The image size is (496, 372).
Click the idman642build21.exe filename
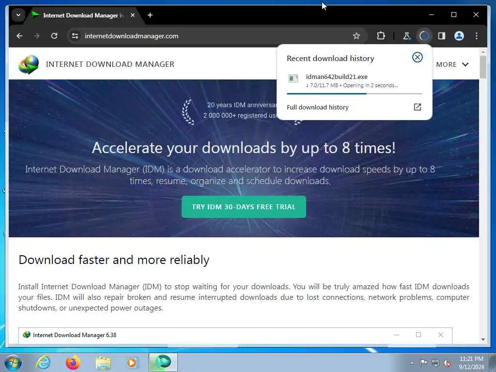[x=337, y=77]
